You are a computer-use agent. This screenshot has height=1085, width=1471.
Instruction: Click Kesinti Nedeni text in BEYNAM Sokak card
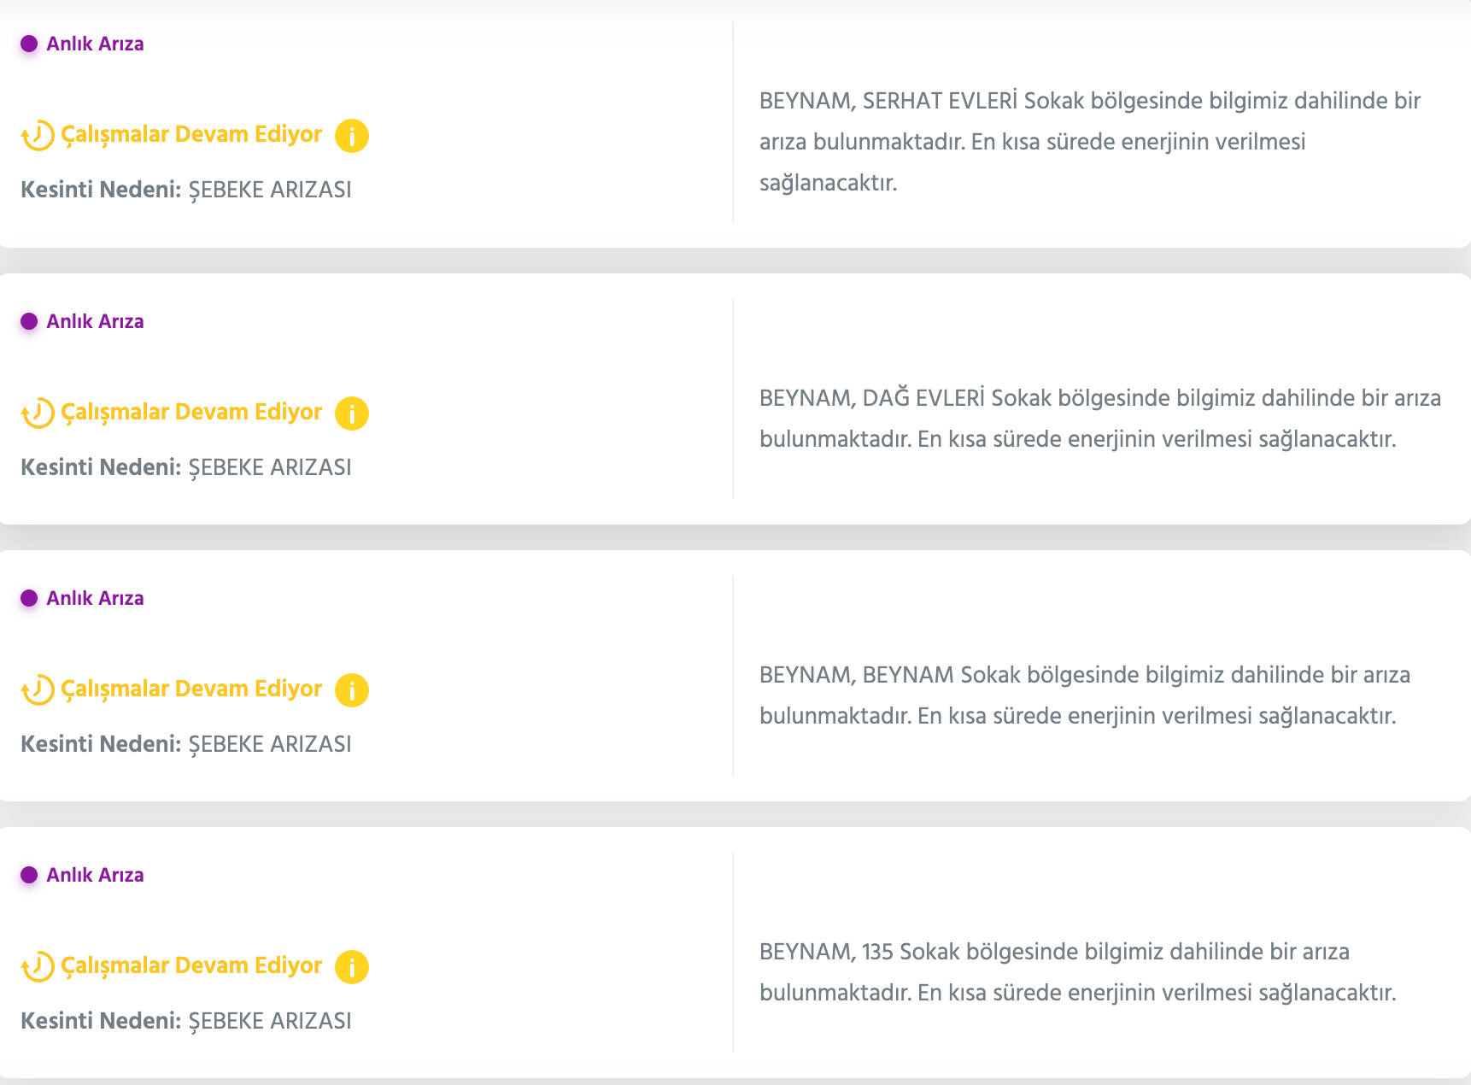tap(186, 744)
